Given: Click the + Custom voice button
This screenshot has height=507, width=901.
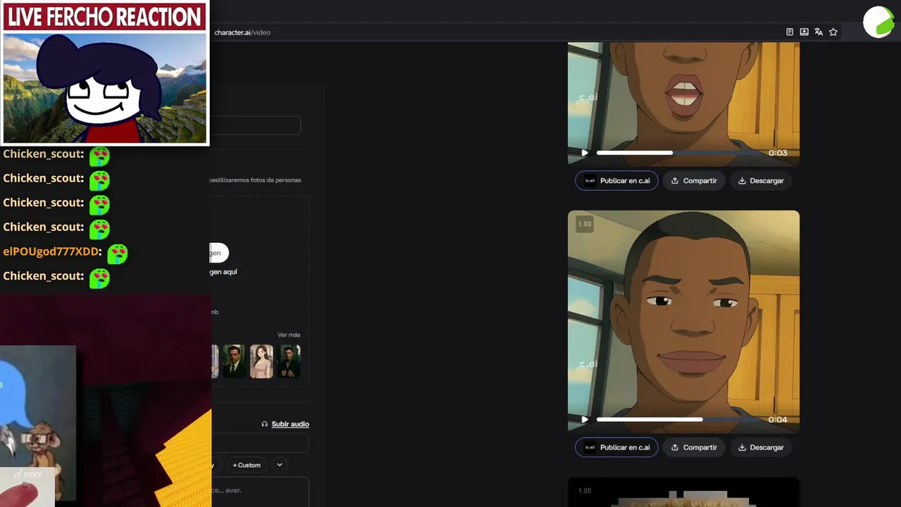Looking at the screenshot, I should click(x=246, y=465).
